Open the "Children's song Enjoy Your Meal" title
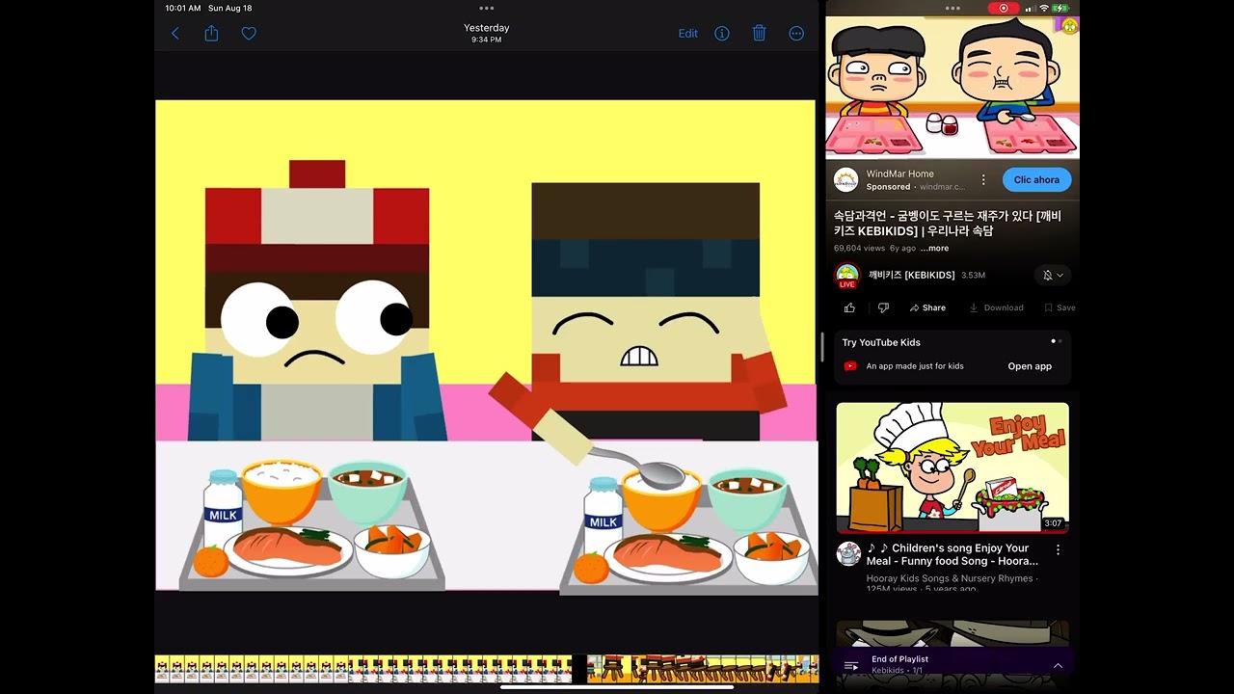1234x694 pixels. click(x=952, y=554)
